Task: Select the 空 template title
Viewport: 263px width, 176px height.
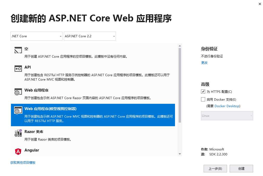Action: [26, 49]
